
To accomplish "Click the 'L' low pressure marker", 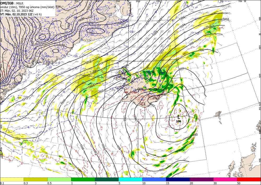I will coord(179,117).
